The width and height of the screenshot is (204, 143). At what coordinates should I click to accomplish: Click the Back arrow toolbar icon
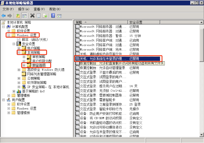coord(4,15)
